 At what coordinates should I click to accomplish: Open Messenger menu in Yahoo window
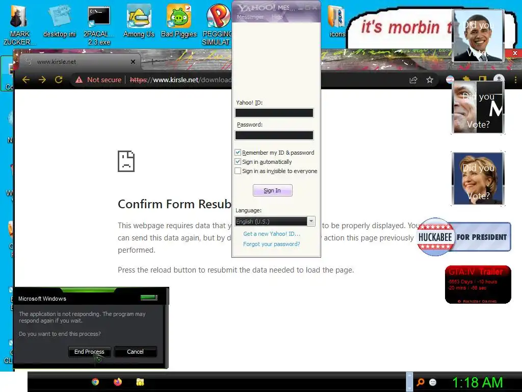pyautogui.click(x=250, y=17)
